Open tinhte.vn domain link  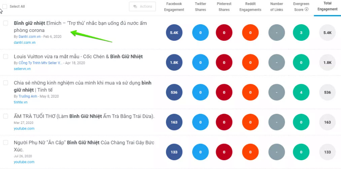pyautogui.click(x=21, y=102)
